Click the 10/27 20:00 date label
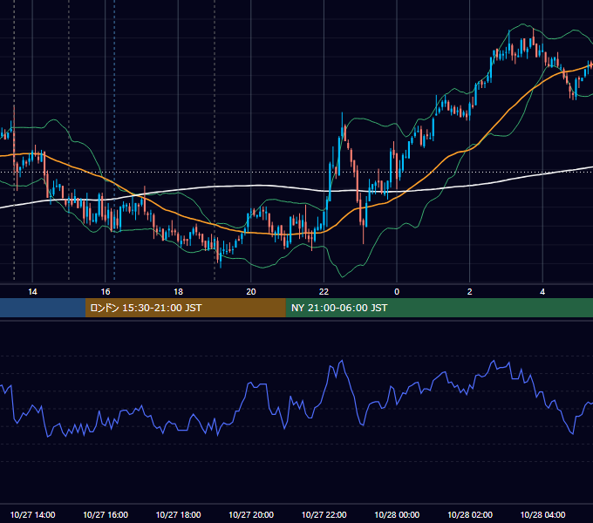The width and height of the screenshot is (593, 523). tap(251, 514)
